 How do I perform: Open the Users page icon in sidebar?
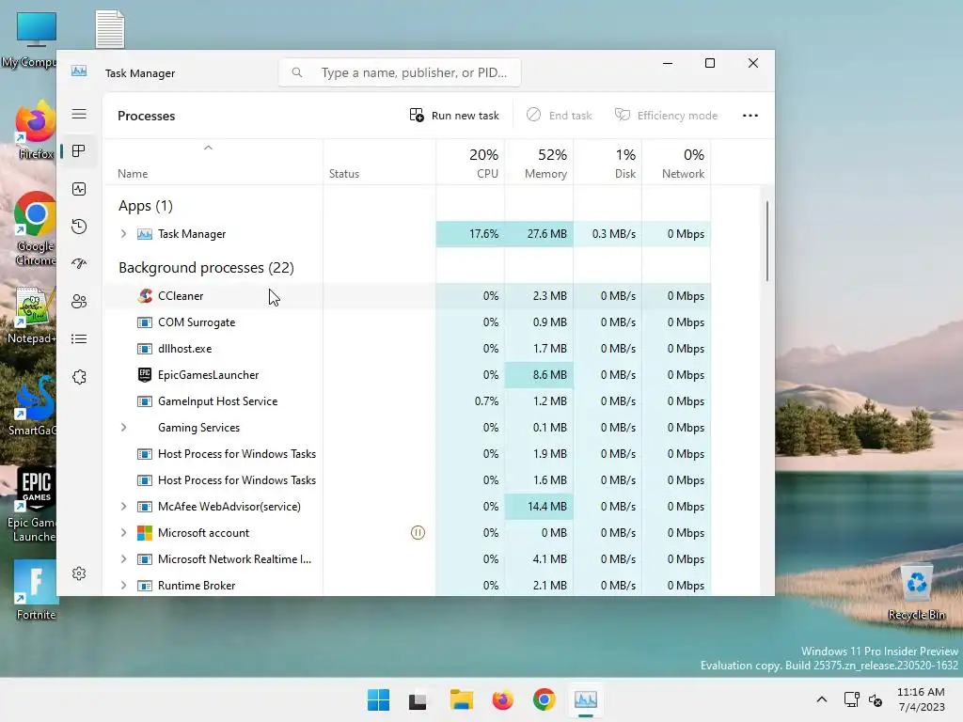[x=79, y=302]
